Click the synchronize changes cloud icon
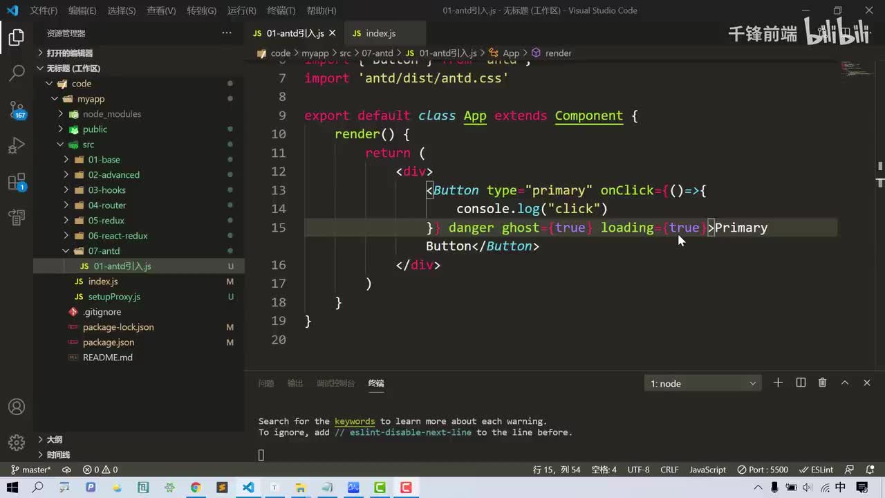885x498 pixels. click(x=66, y=470)
